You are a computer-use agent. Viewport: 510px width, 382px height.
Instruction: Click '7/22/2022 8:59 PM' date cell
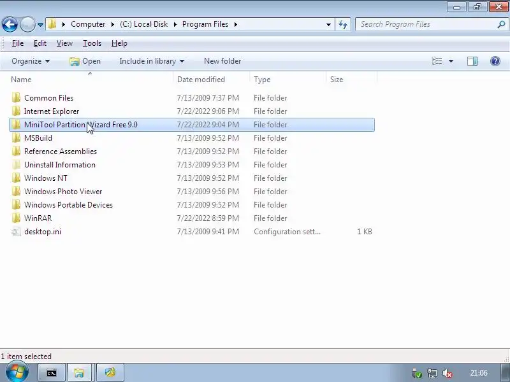coord(208,218)
